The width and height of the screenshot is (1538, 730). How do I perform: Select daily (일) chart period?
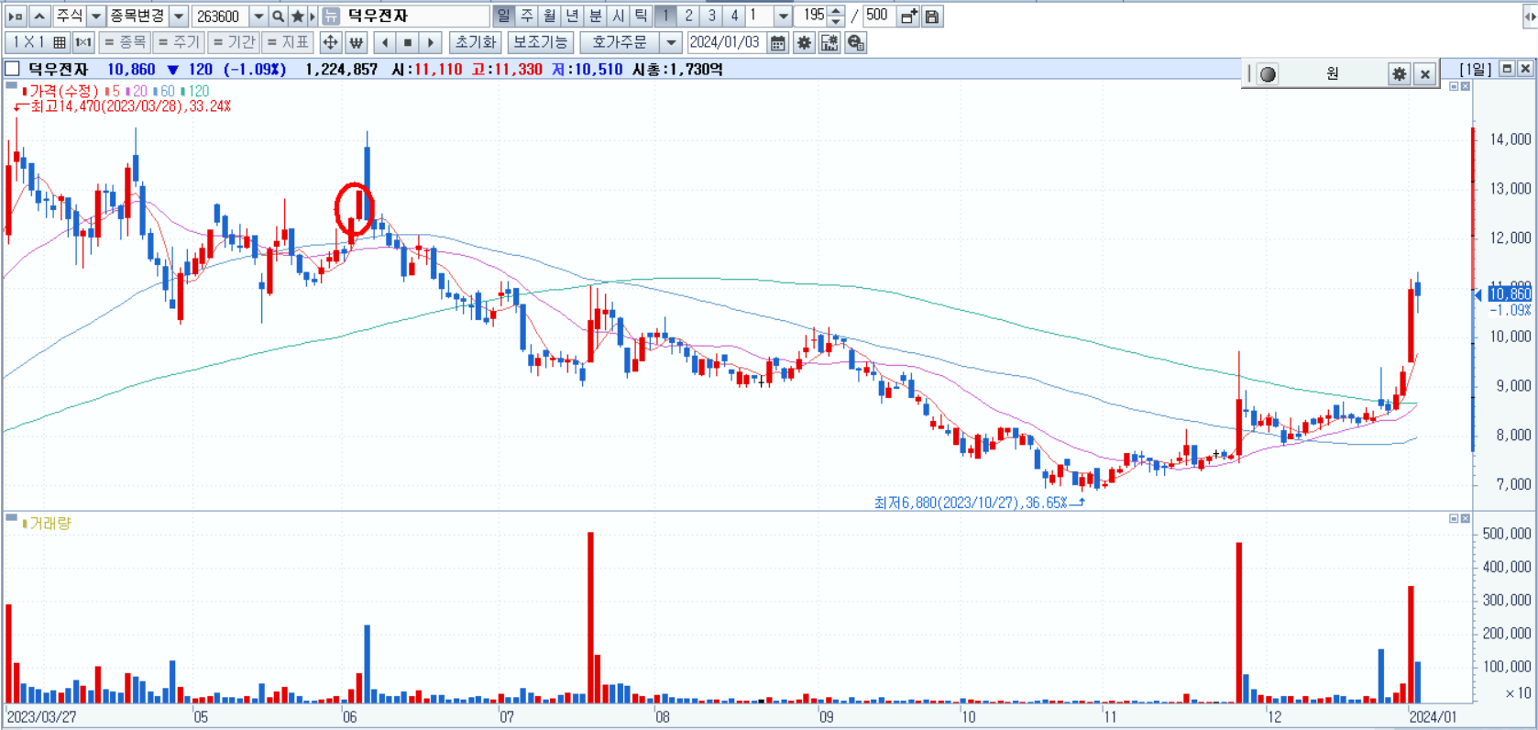[503, 17]
